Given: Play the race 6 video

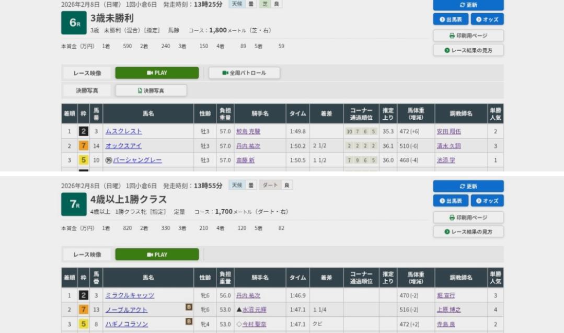Looking at the screenshot, I should pos(157,73).
